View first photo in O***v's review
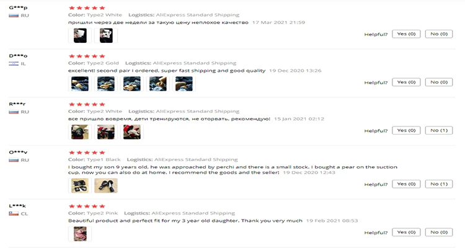Screen dimensions: 465x248 point(80,186)
